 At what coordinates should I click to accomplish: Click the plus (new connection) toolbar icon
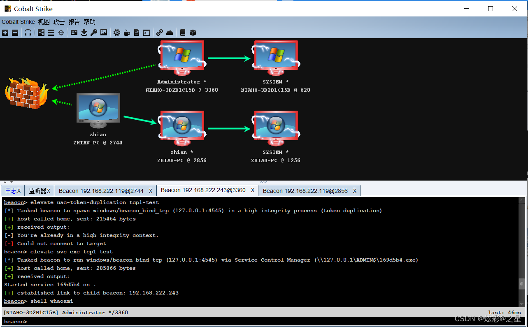pos(5,32)
